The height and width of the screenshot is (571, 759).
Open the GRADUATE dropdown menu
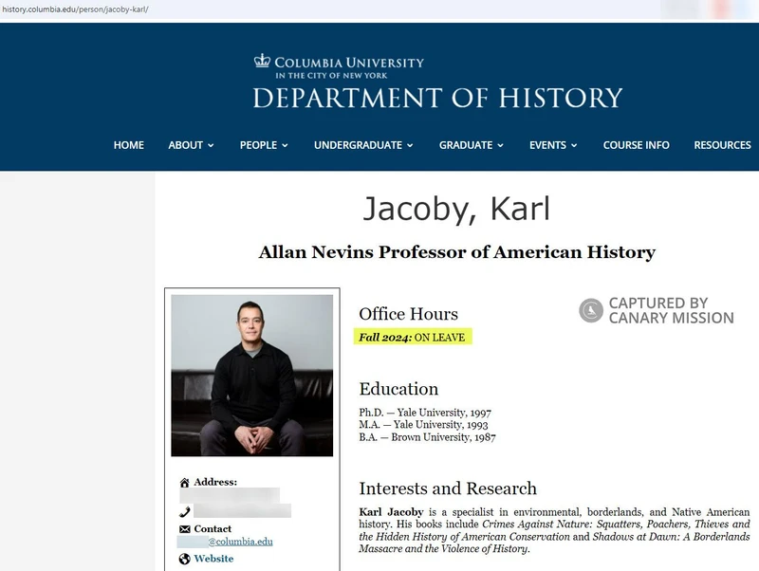click(x=470, y=145)
